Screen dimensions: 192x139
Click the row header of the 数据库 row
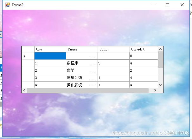pos(28,63)
